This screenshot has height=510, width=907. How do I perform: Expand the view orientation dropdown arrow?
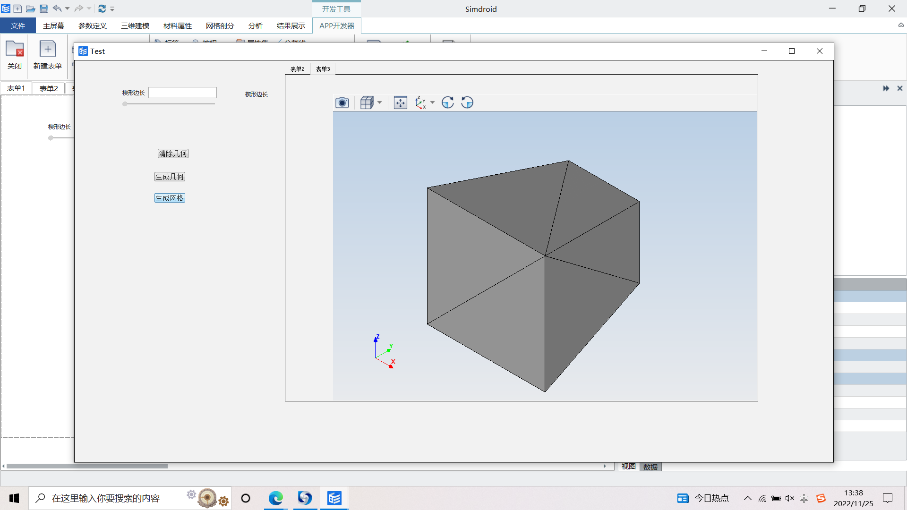432,102
